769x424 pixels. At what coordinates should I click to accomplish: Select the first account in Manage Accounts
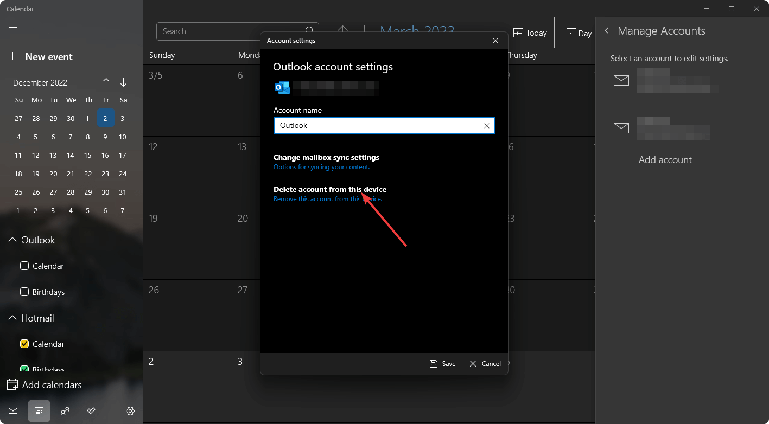666,81
